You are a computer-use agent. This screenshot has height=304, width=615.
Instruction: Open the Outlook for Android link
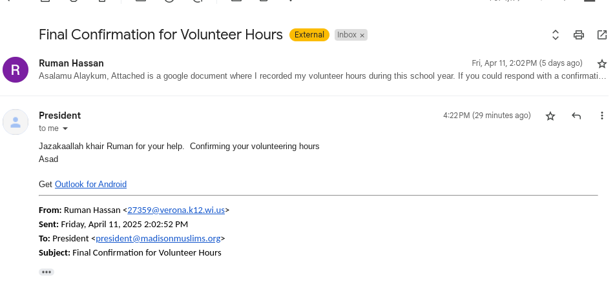point(90,185)
